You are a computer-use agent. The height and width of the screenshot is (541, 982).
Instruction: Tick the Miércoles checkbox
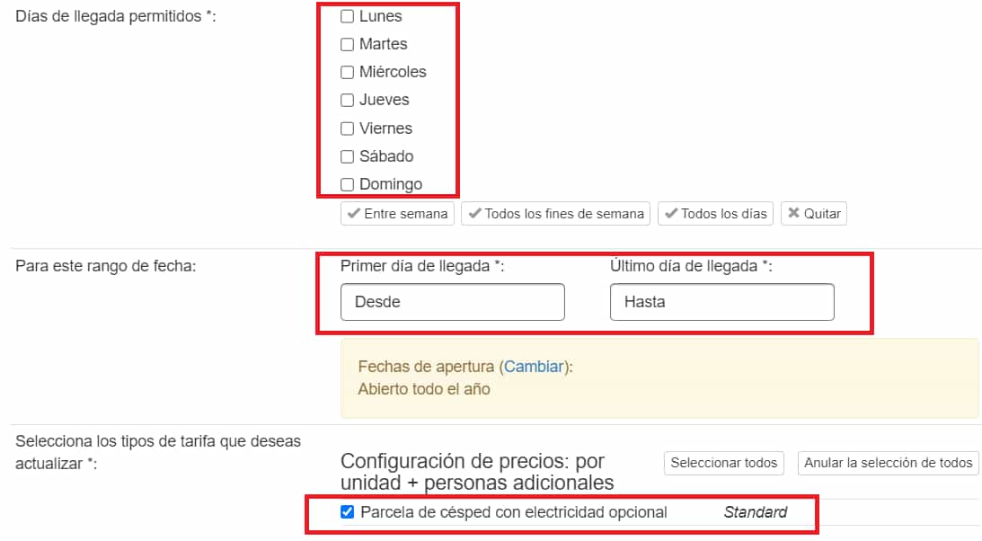click(347, 72)
